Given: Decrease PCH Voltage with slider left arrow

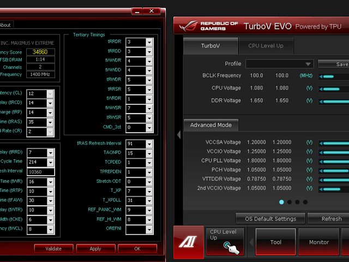Looking at the screenshot, I should pos(321,171).
